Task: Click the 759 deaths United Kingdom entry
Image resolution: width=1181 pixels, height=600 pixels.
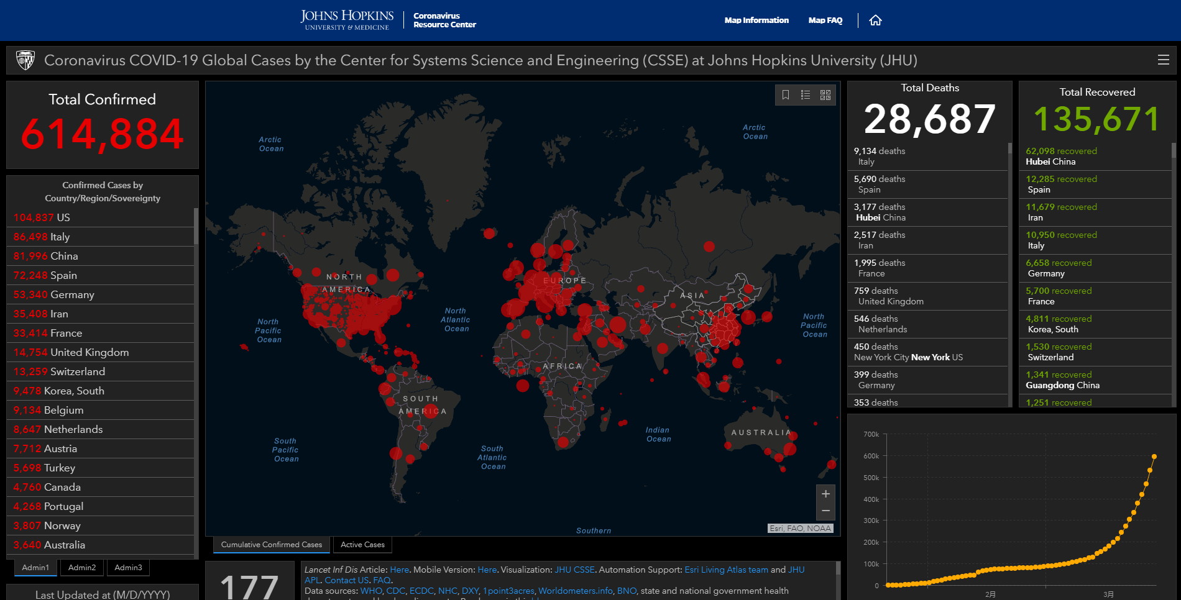Action: (x=927, y=296)
